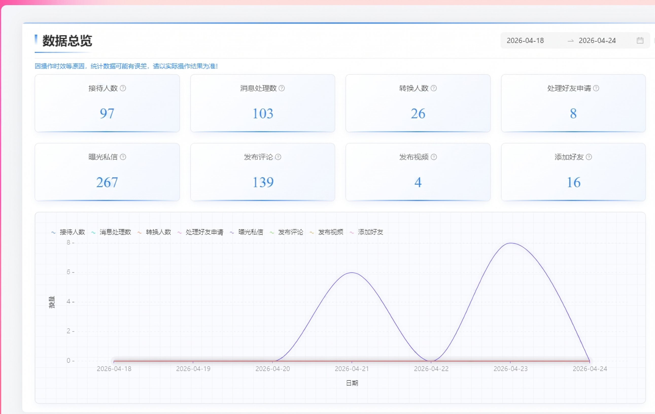Click y-axis tick label 8

pos(68,242)
